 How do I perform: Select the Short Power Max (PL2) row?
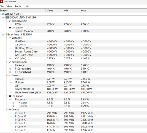coord(73,92)
